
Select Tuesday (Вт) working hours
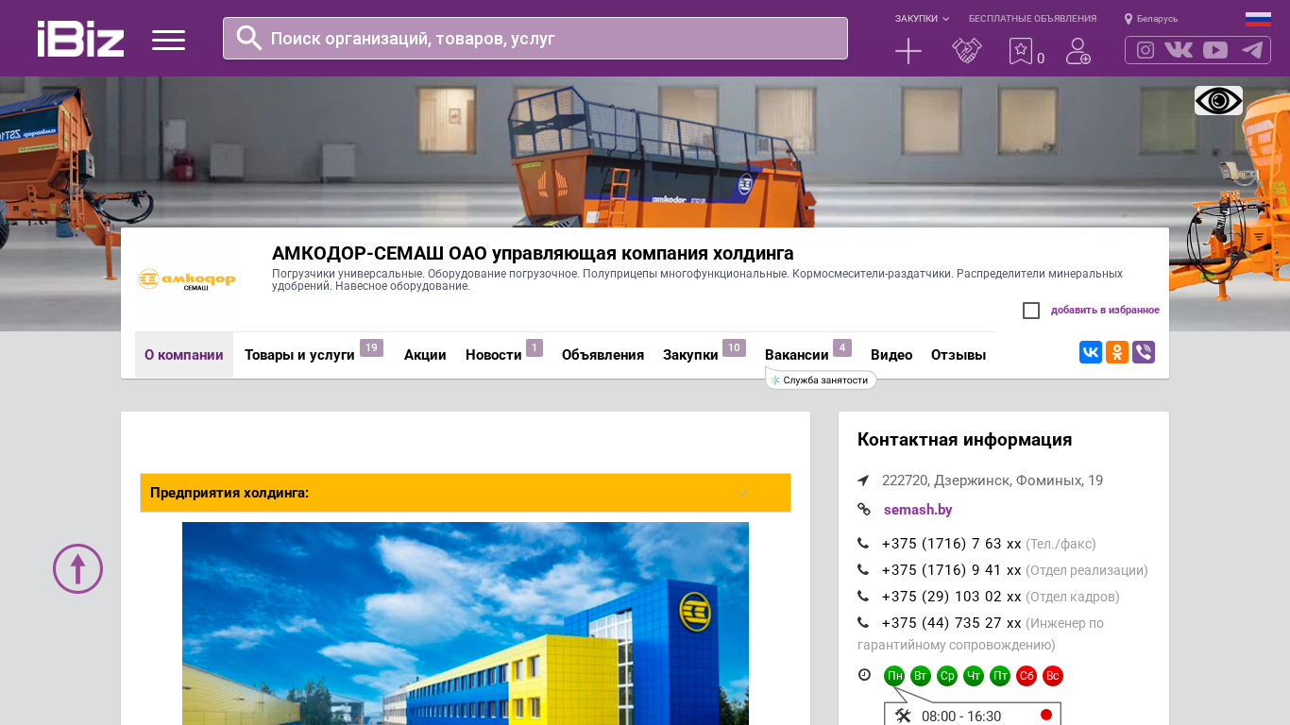pyautogui.click(x=921, y=676)
